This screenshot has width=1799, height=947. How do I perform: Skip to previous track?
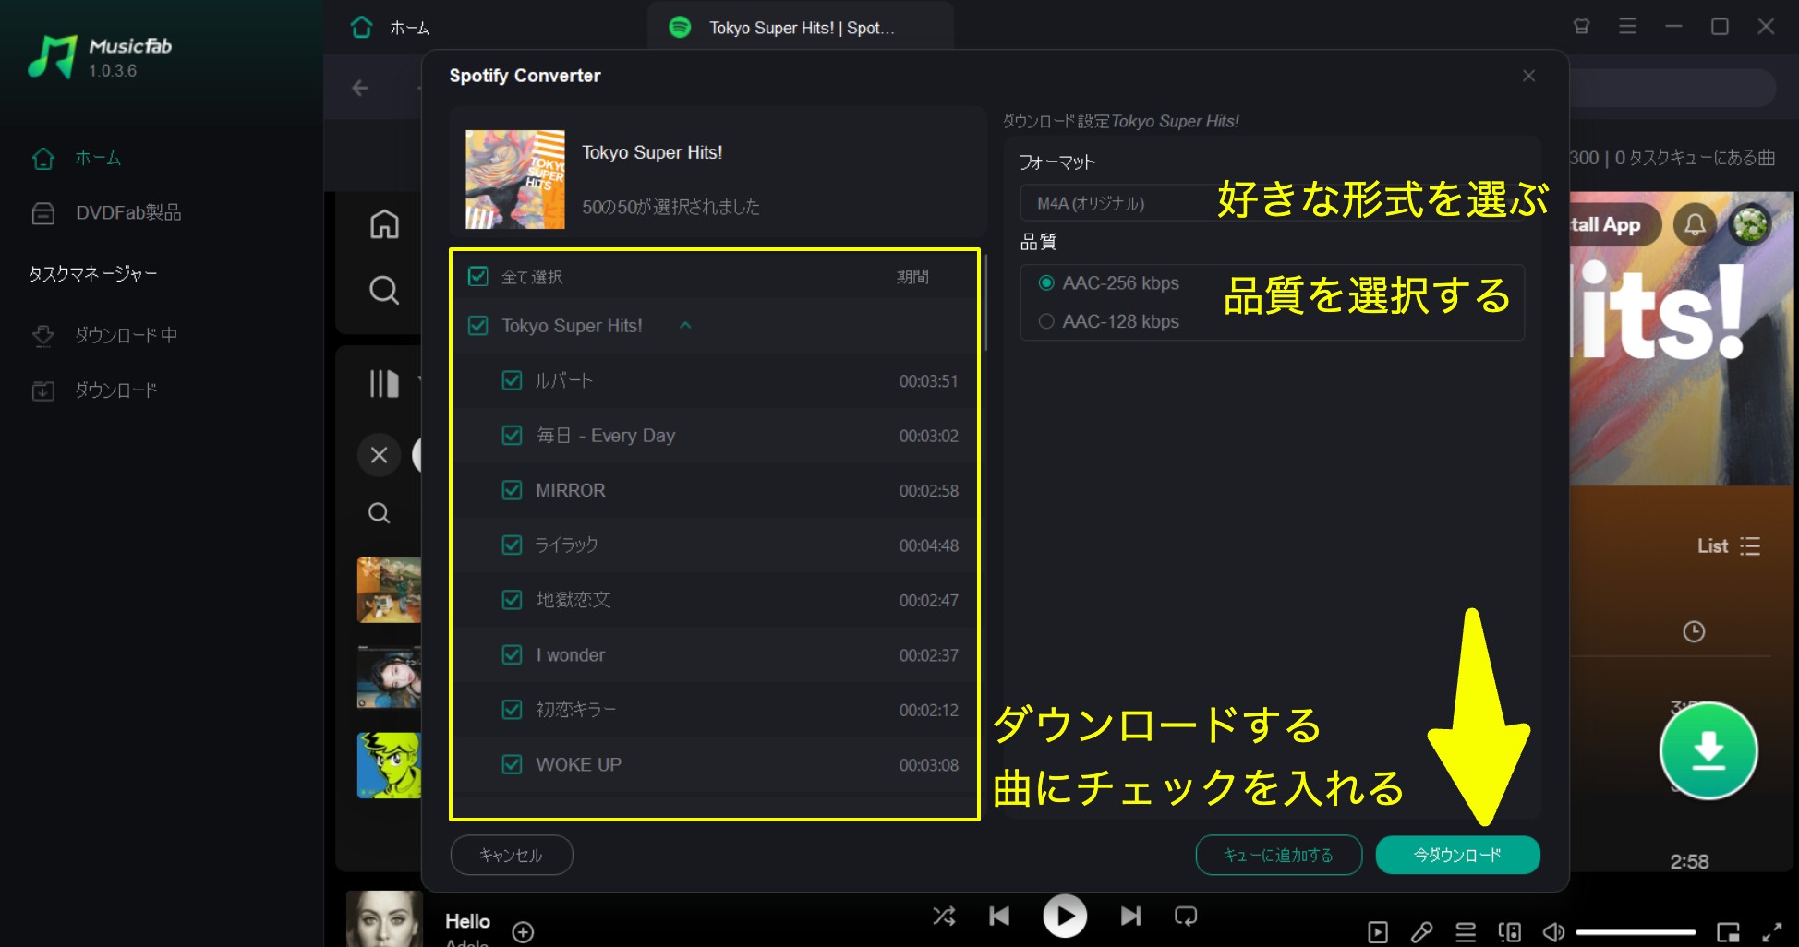pyautogui.click(x=999, y=916)
